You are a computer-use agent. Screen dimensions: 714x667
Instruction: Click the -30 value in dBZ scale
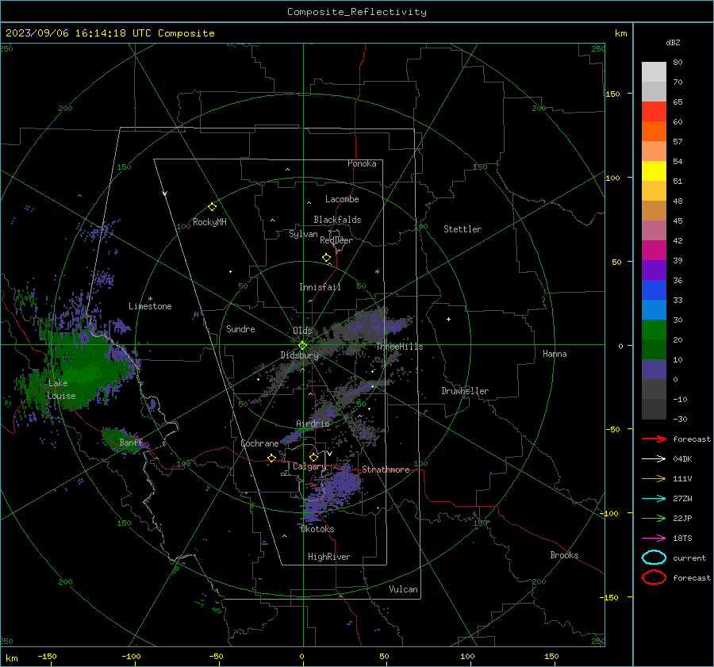click(x=680, y=419)
